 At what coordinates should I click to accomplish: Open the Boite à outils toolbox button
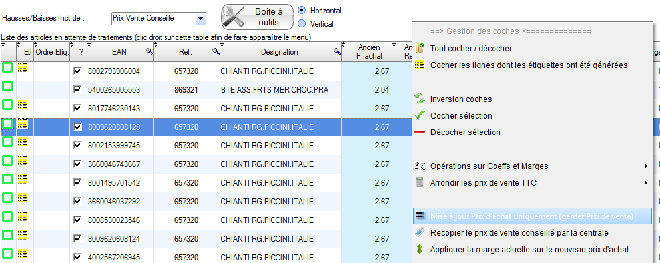257,17
